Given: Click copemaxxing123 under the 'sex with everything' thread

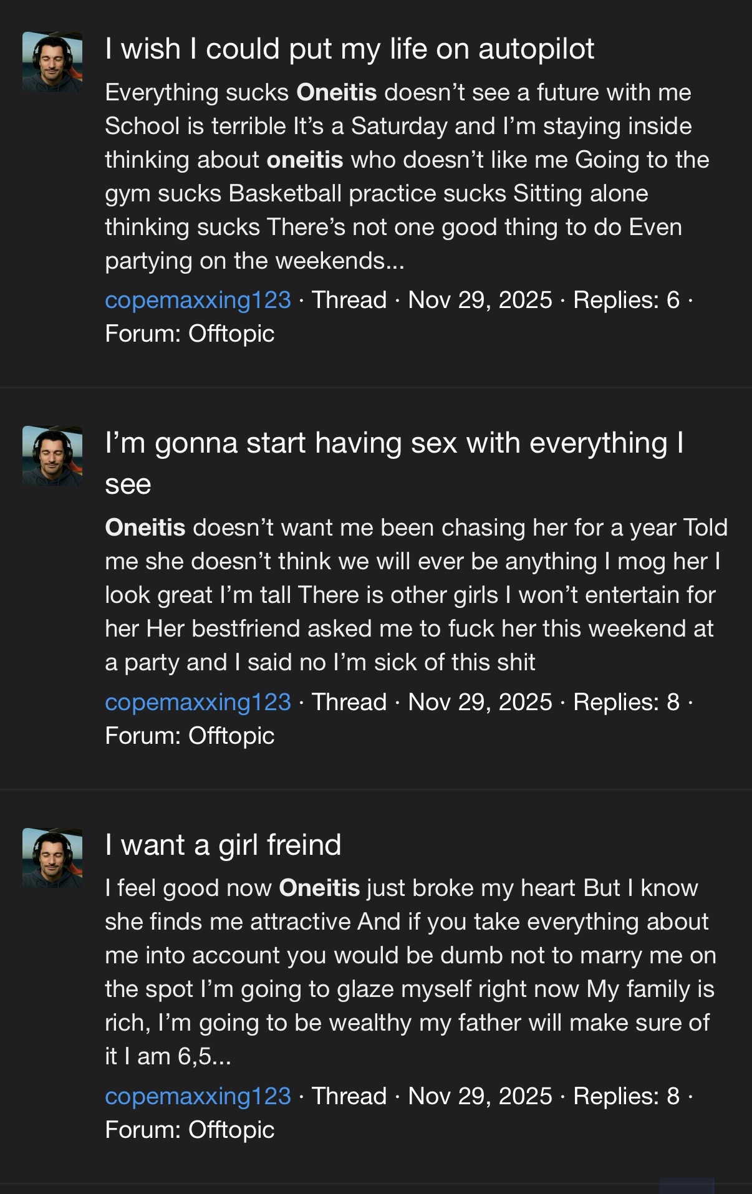Looking at the screenshot, I should (198, 702).
